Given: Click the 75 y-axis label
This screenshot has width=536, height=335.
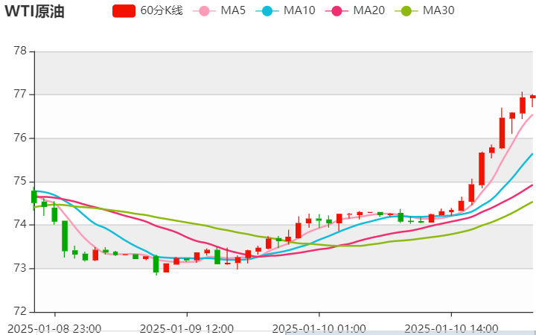Looking at the screenshot, I should [20, 182].
